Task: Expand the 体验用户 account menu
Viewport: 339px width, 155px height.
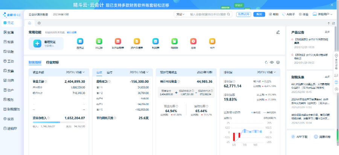Action: [x=323, y=14]
